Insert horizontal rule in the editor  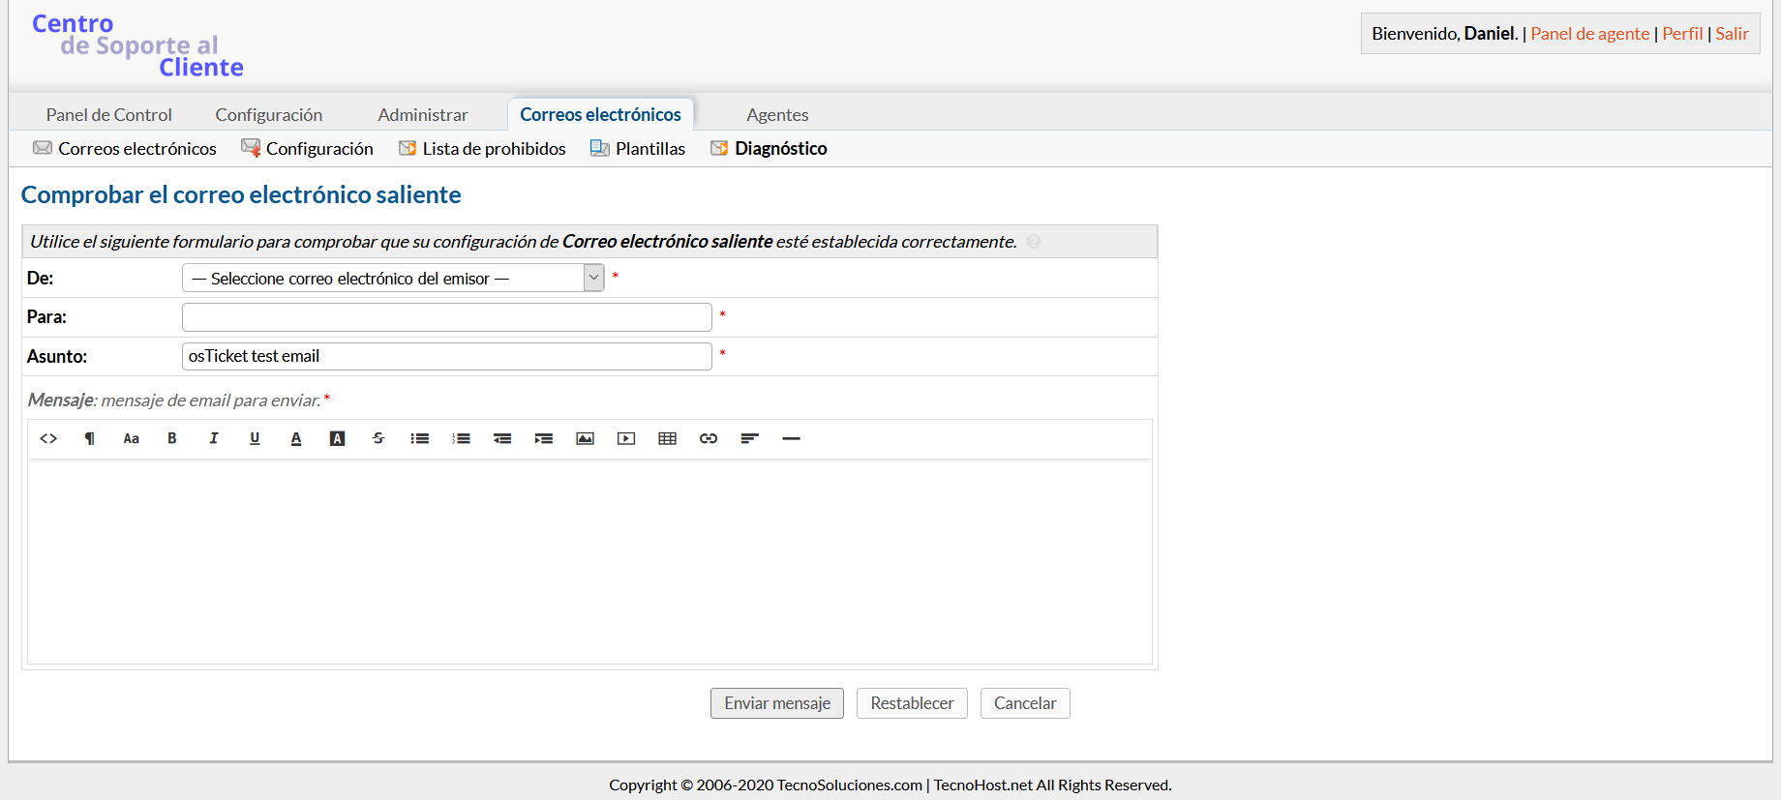point(791,438)
